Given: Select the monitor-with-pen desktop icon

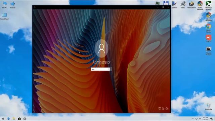Looking at the screenshot, I should (x=174, y=4).
